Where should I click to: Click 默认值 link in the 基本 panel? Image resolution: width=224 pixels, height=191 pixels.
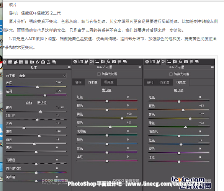(x=42, y=103)
